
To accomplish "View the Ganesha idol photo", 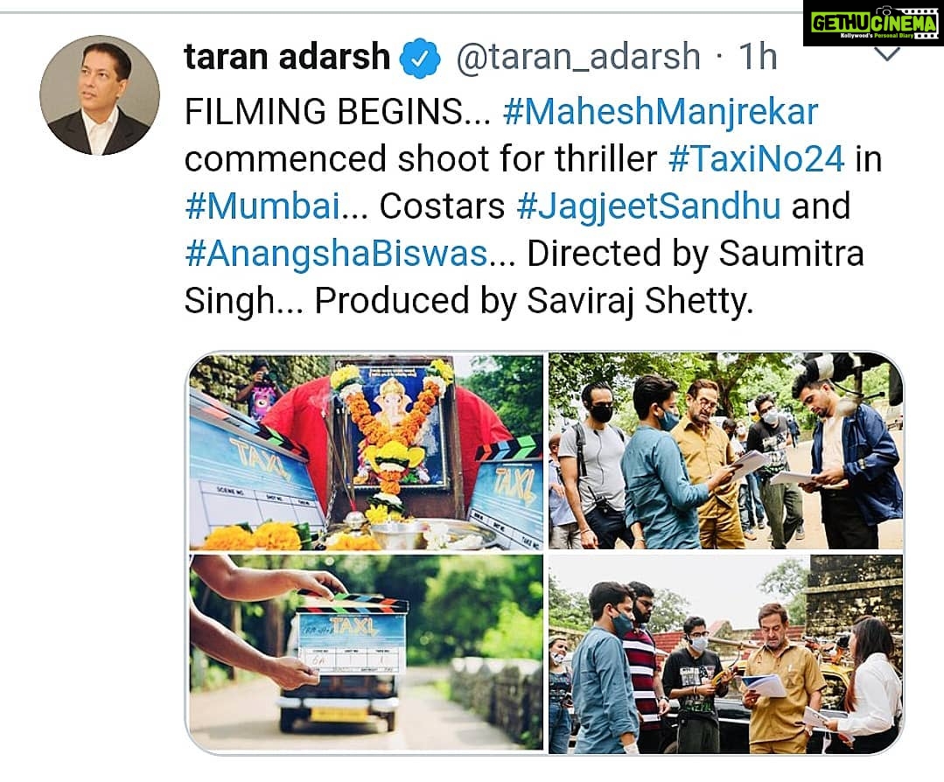I will tap(366, 451).
